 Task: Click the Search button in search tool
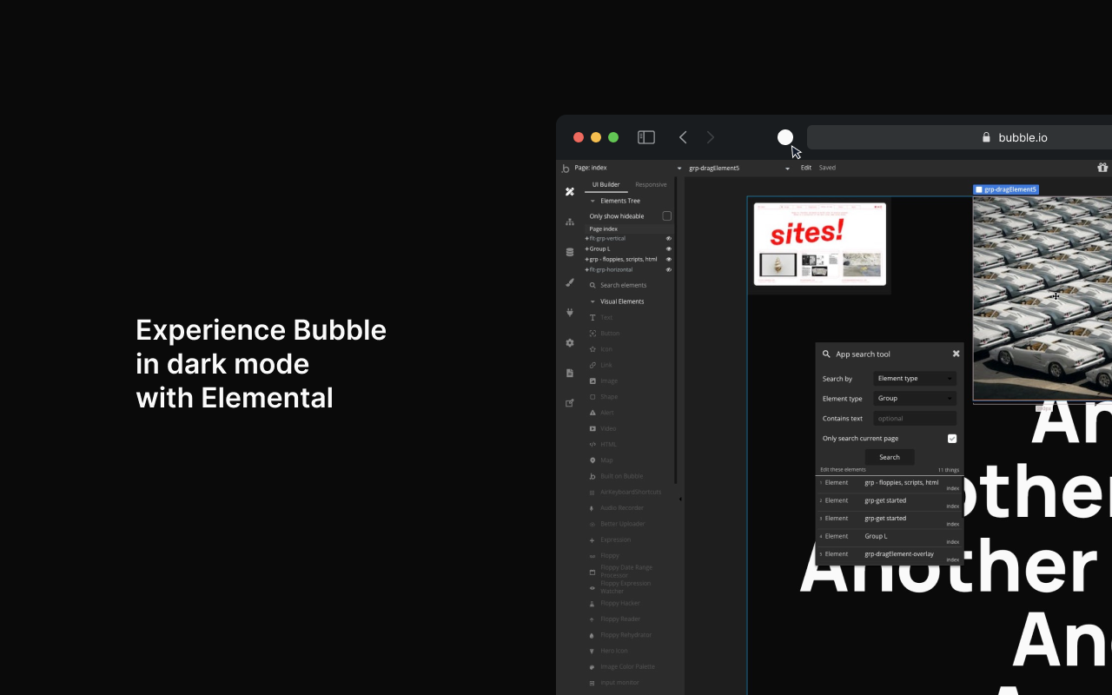pyautogui.click(x=890, y=457)
